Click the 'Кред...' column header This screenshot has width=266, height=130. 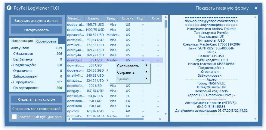click(x=112, y=18)
